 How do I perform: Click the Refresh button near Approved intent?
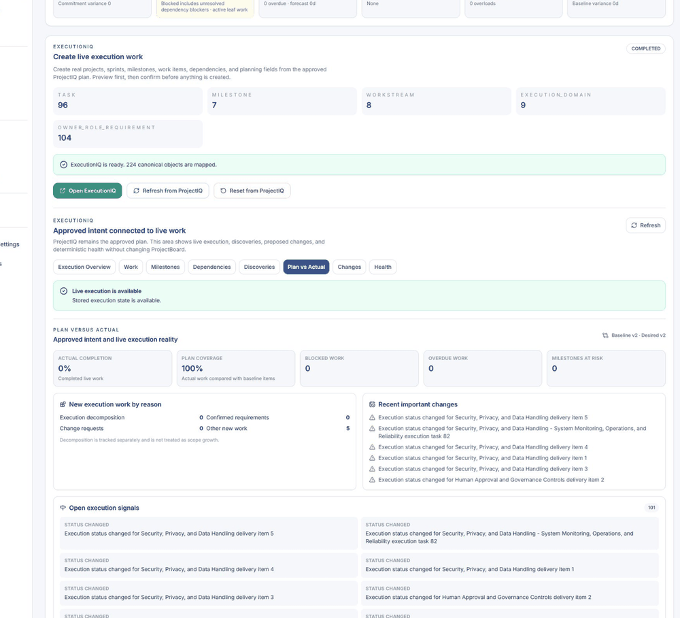[645, 225]
